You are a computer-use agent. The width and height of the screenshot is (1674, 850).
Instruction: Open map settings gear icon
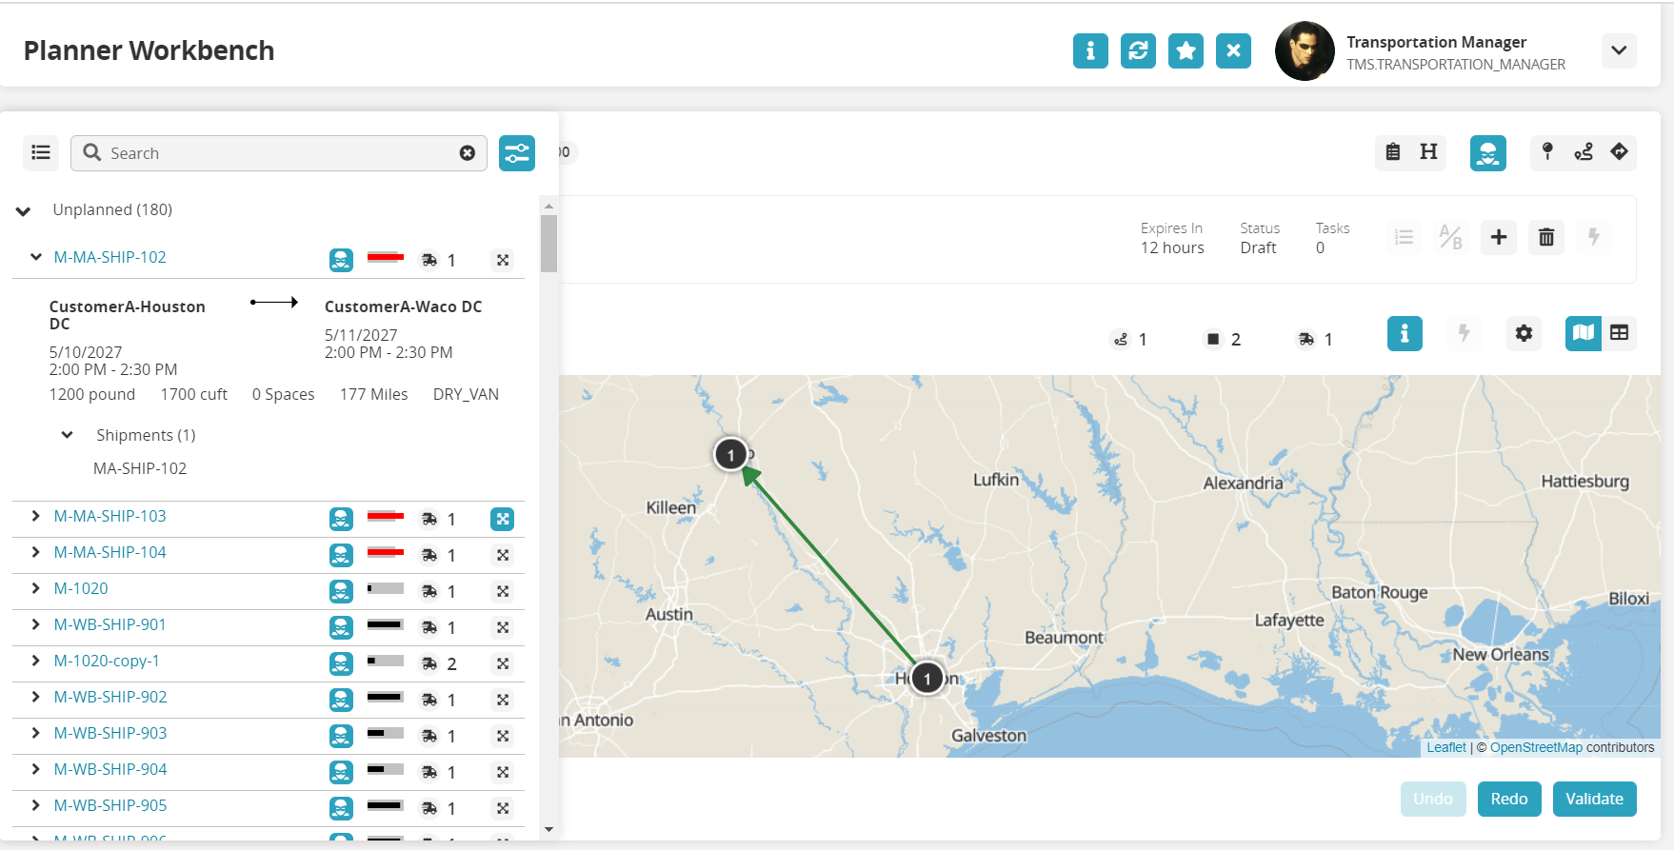pos(1524,333)
